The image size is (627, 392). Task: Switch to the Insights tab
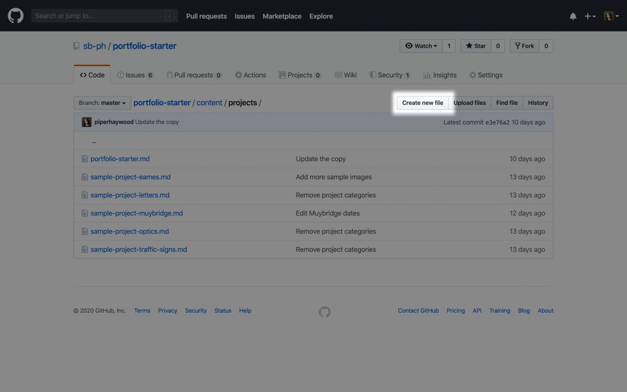click(x=440, y=75)
